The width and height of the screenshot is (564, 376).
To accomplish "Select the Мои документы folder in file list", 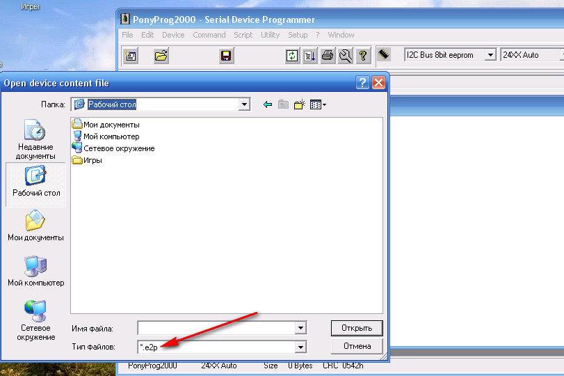I will click(106, 125).
